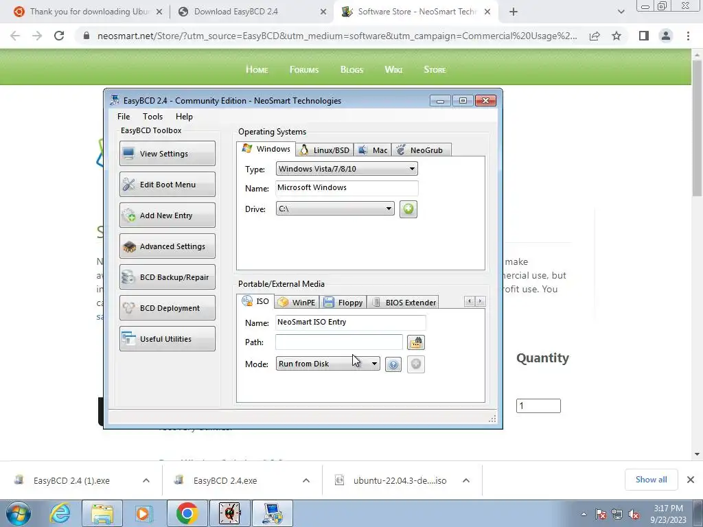The width and height of the screenshot is (703, 527).
Task: Reload the NeoSmart store page
Action: tap(59, 36)
